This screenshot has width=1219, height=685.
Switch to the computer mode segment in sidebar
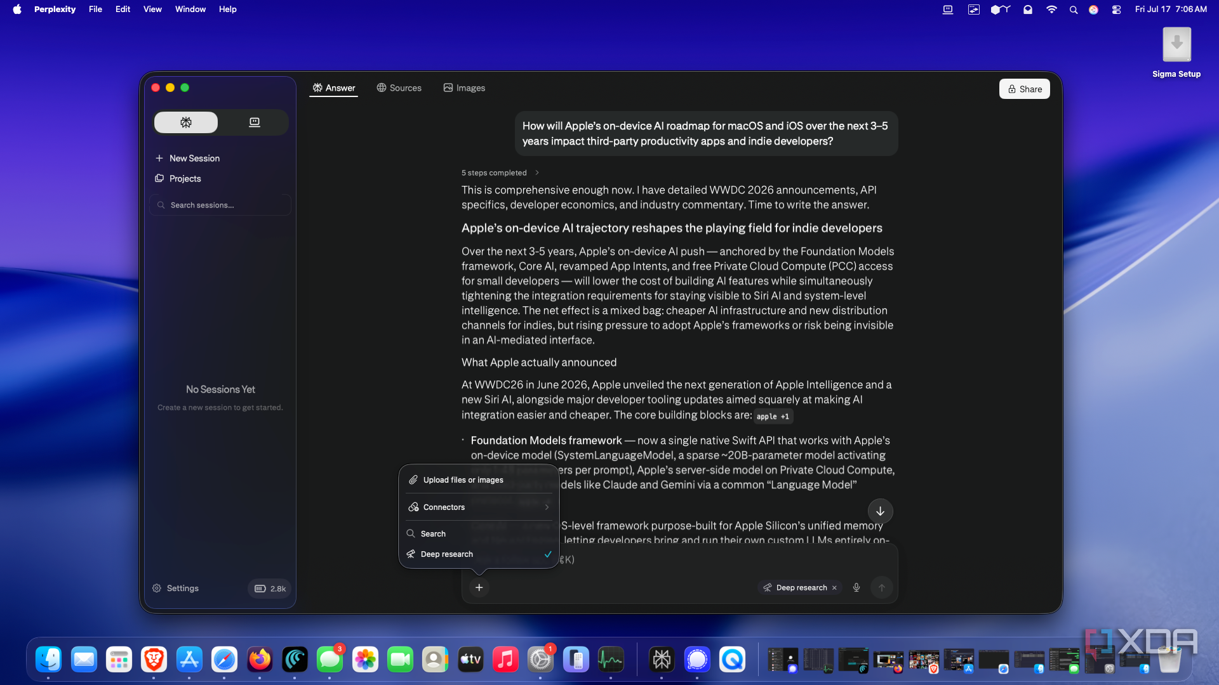[254, 122]
